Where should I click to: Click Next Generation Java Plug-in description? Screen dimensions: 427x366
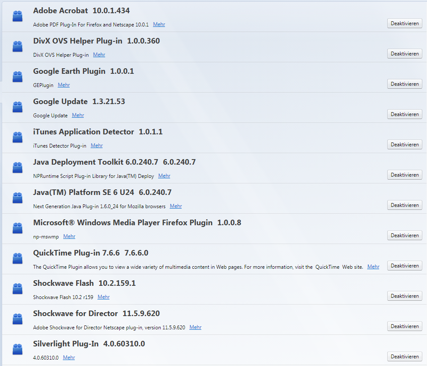point(100,206)
